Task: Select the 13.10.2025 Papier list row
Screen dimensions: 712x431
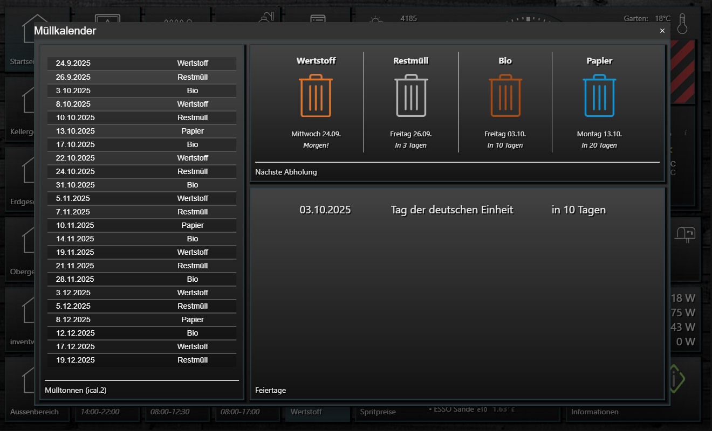Action: coord(141,131)
